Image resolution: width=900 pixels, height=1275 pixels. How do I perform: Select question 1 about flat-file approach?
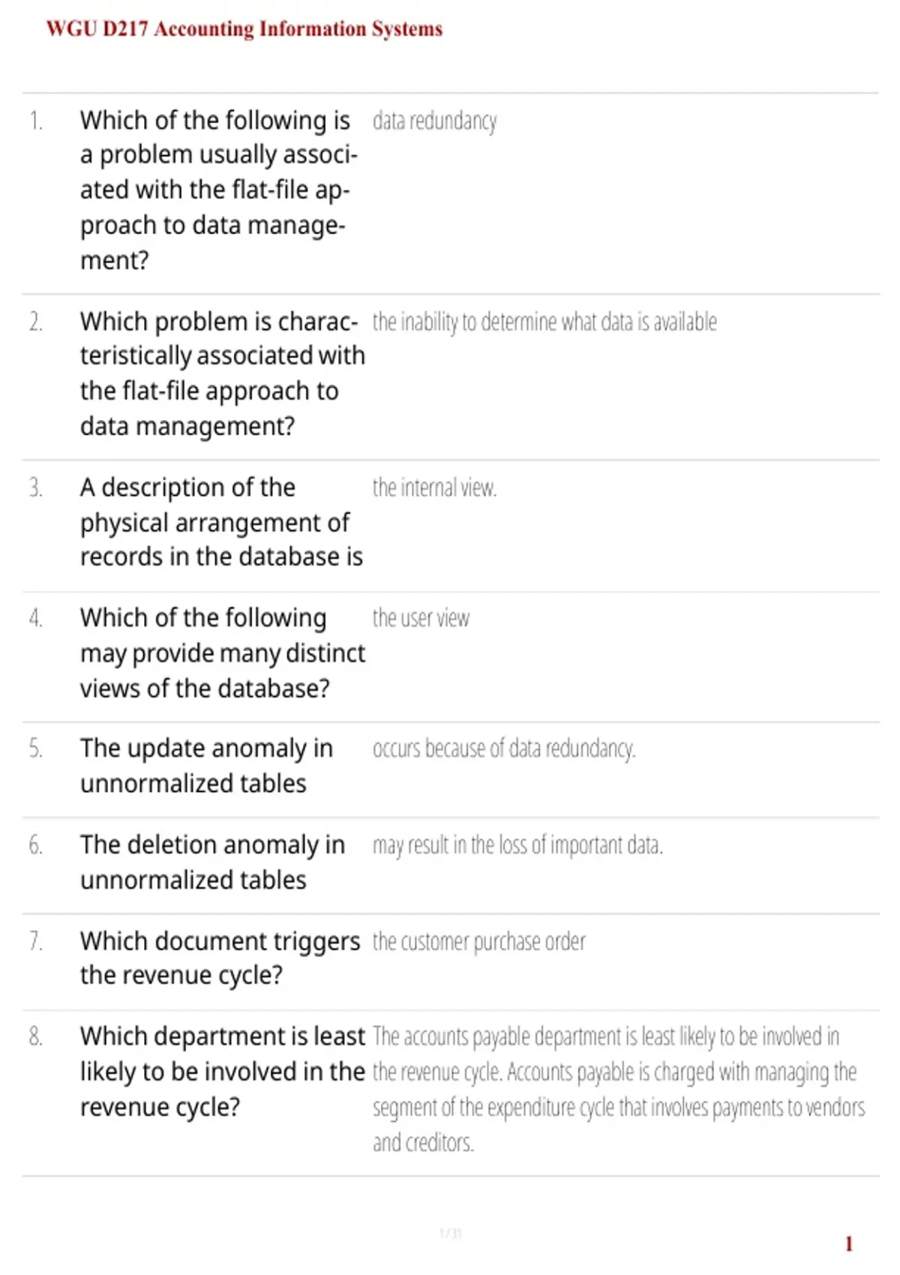coord(219,190)
